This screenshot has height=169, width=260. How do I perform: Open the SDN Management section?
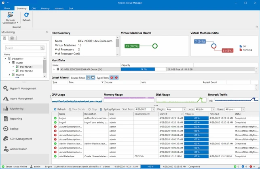(25, 139)
